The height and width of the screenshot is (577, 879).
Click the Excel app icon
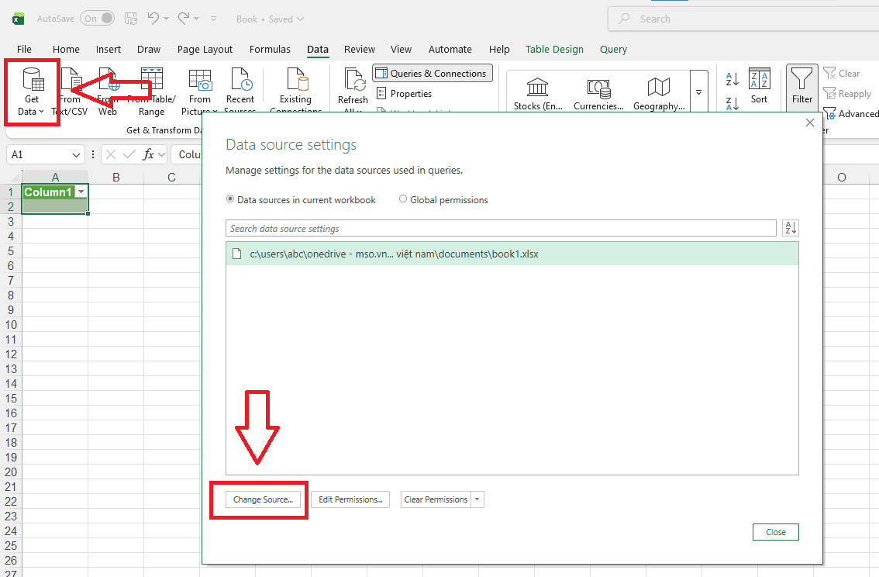click(18, 19)
